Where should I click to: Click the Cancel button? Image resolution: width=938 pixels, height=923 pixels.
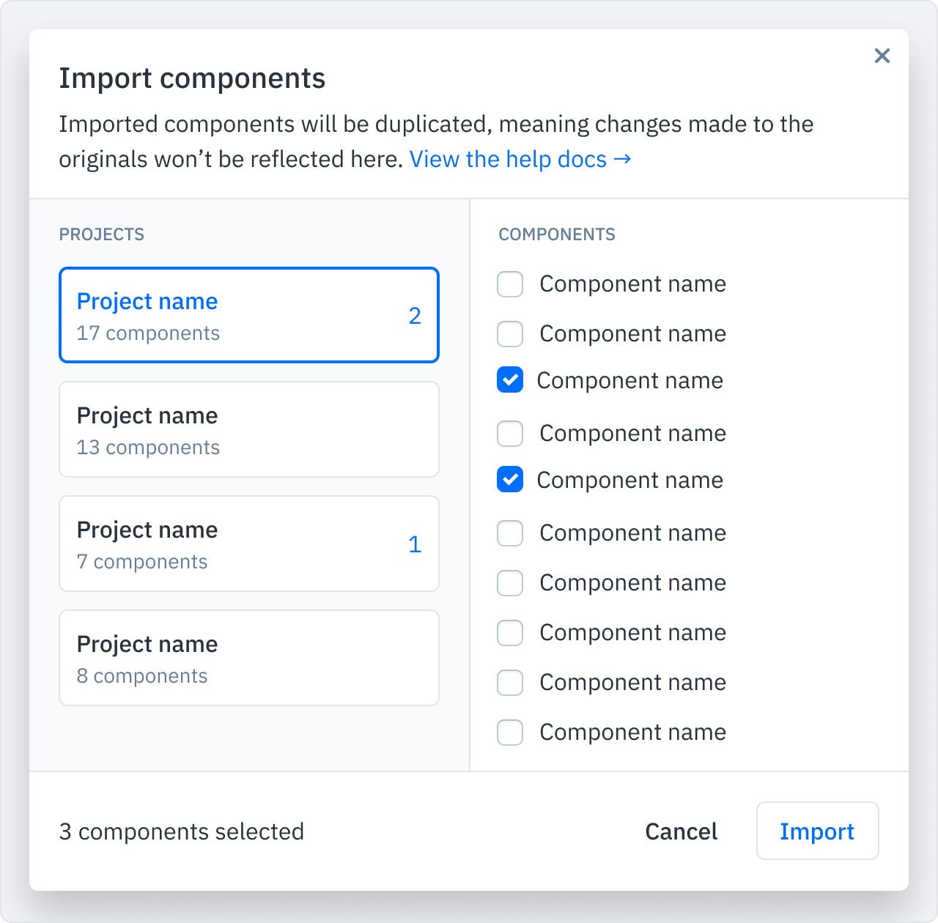(x=681, y=831)
